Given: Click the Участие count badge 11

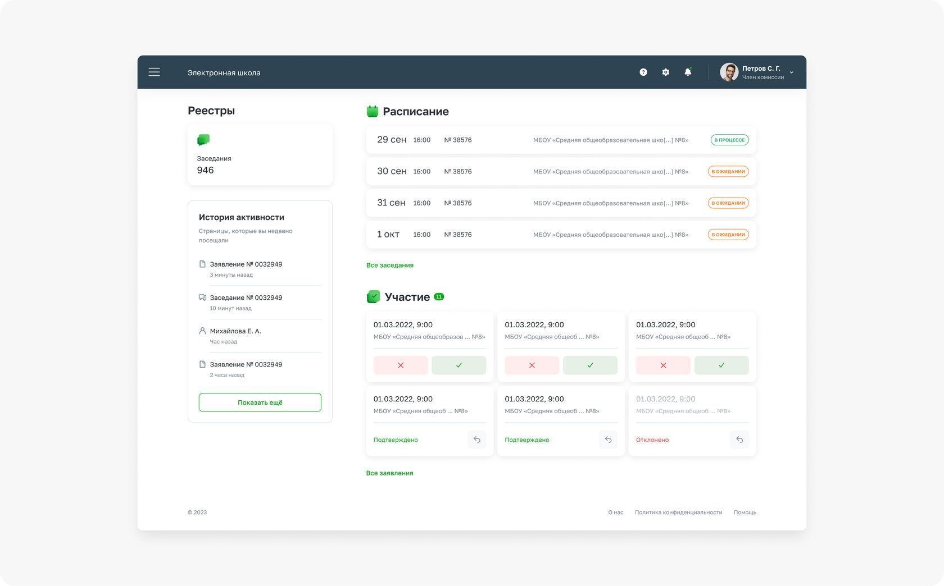Looking at the screenshot, I should coord(439,296).
